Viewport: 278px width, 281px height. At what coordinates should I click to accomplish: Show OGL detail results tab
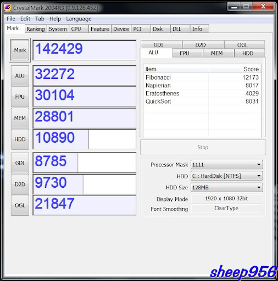[x=244, y=44]
